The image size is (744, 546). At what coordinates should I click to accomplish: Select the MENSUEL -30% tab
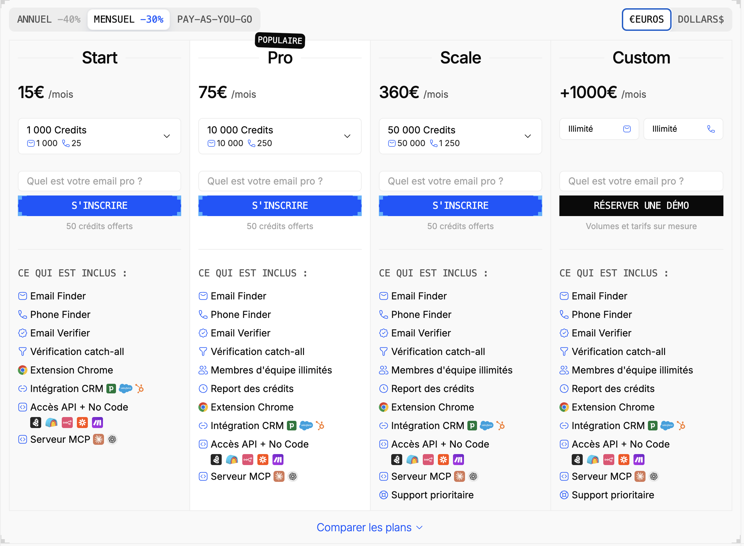coord(129,20)
